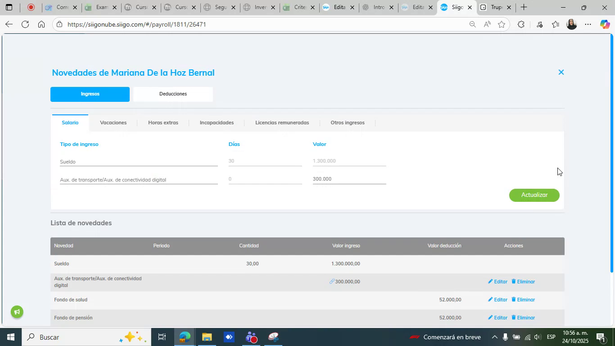615x346 pixels.
Task: Open the browser extensions icon
Action: click(x=521, y=24)
